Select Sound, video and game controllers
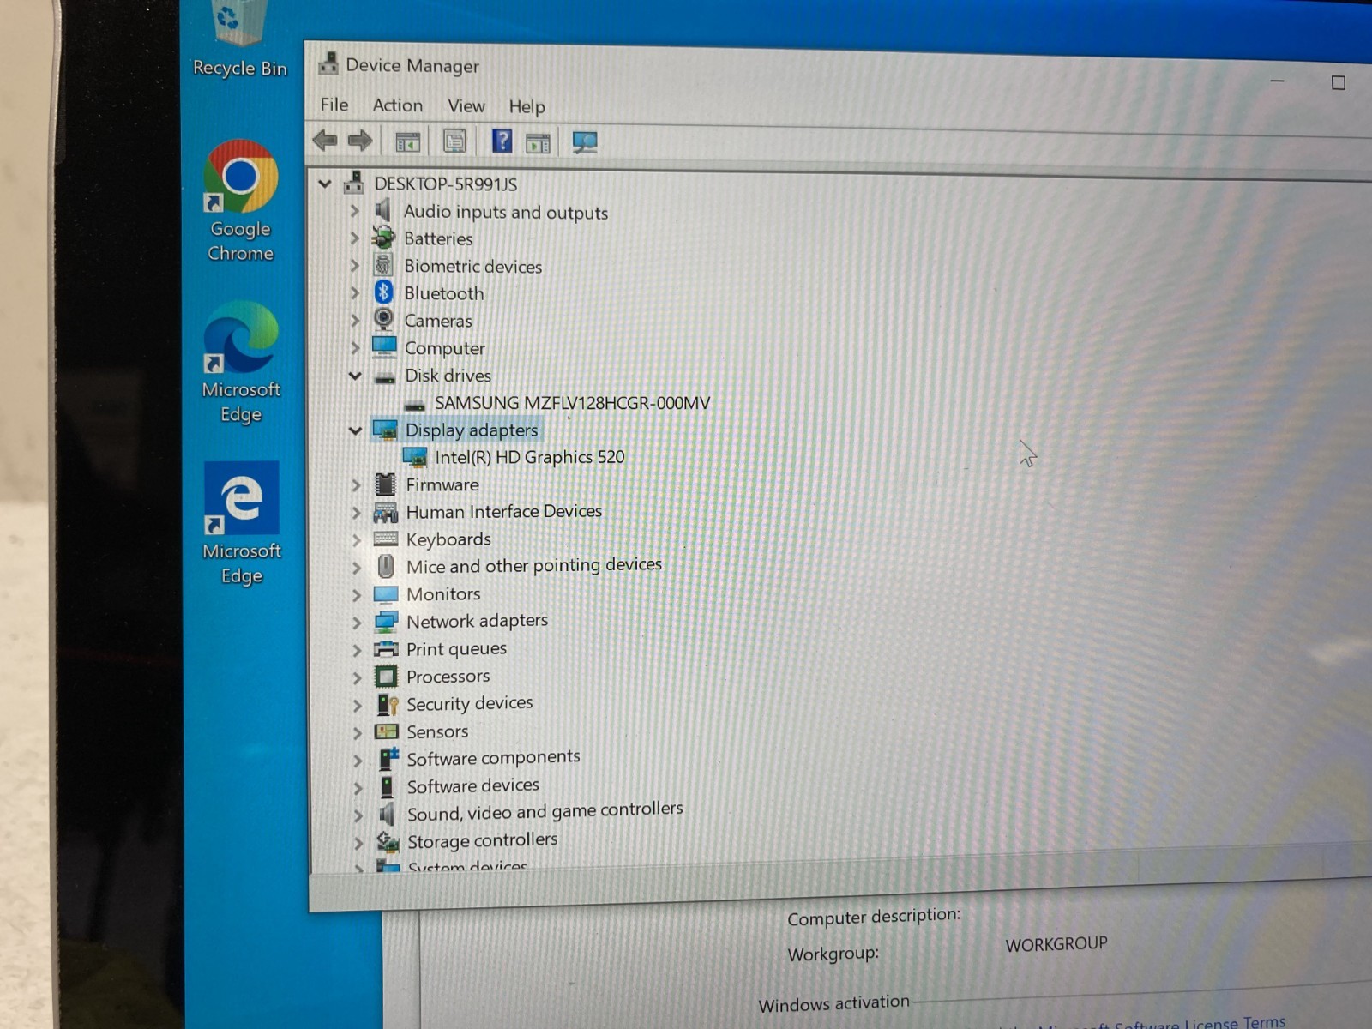The width and height of the screenshot is (1372, 1029). click(545, 811)
